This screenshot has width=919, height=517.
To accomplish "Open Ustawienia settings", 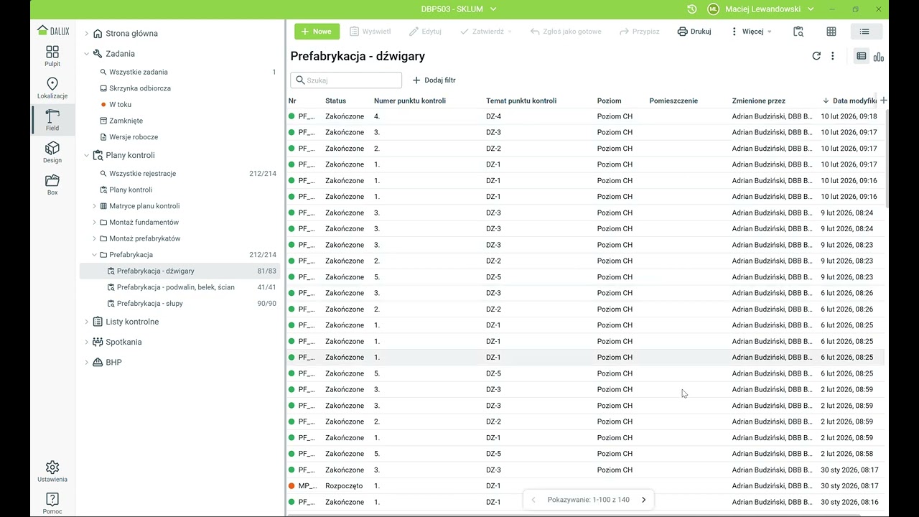I will click(x=52, y=471).
